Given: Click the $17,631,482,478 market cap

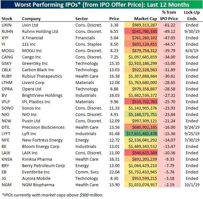Looking at the screenshot, I should point(141,134).
